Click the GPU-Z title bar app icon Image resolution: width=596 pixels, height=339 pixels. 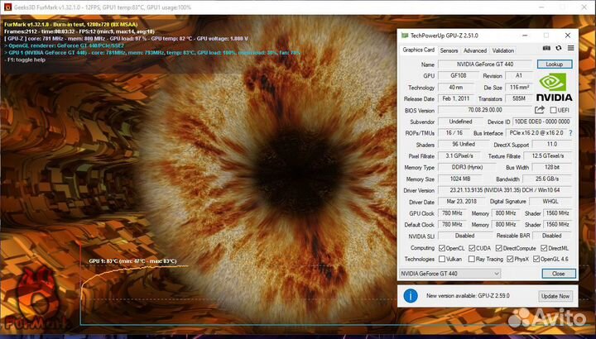[405, 36]
